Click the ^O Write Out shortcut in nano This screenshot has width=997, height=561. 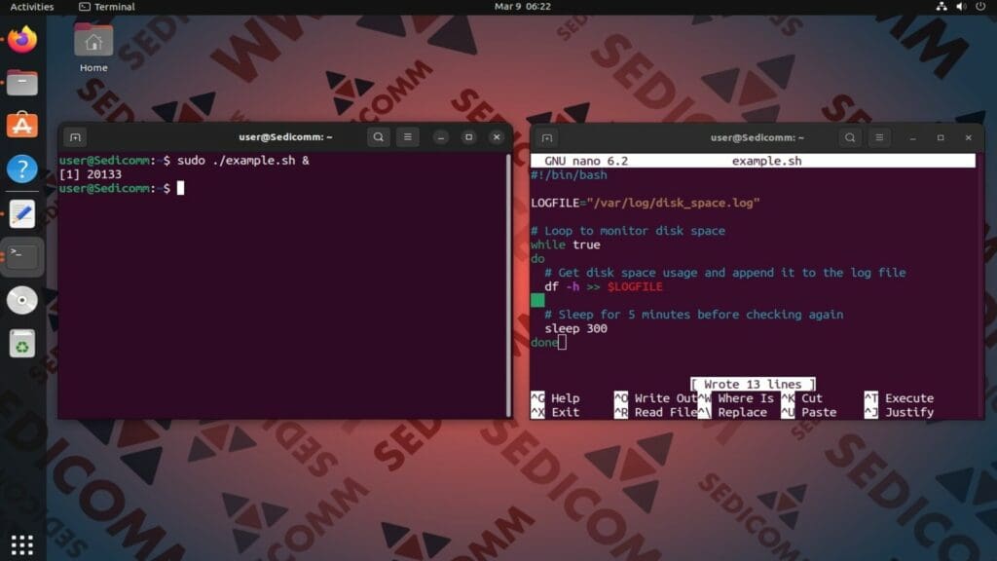tap(655, 398)
